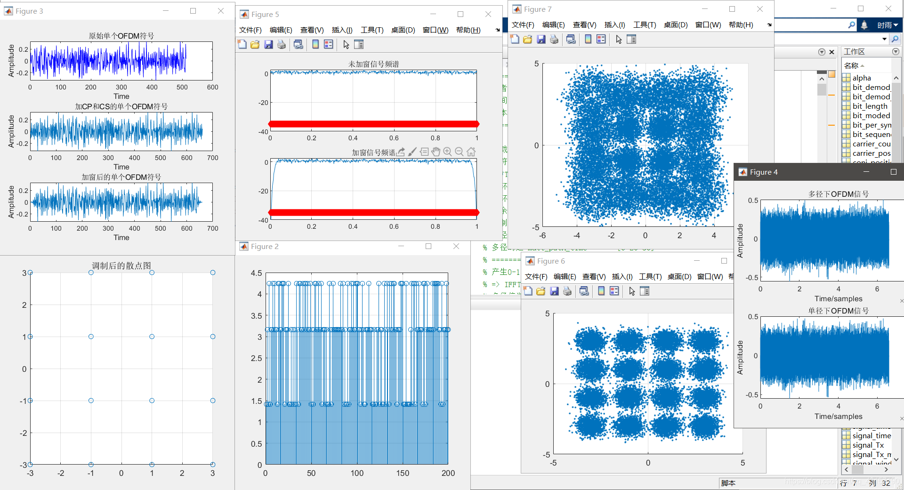The height and width of the screenshot is (490, 904).
Task: Click editor vertical scrollbar up arrow
Action: (x=822, y=79)
